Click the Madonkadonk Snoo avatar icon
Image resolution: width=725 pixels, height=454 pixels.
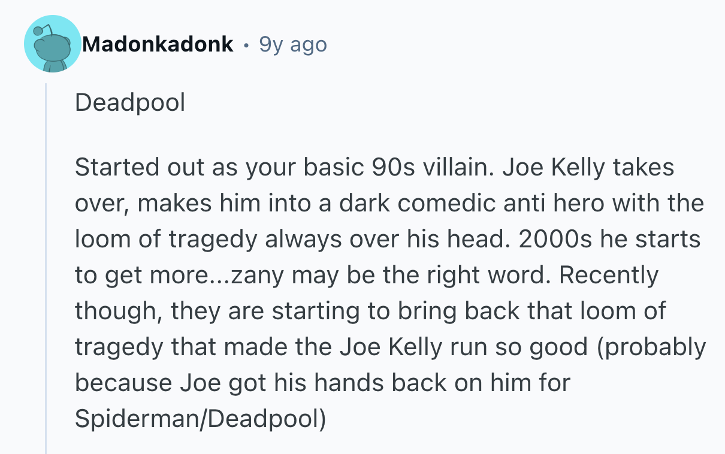(52, 44)
